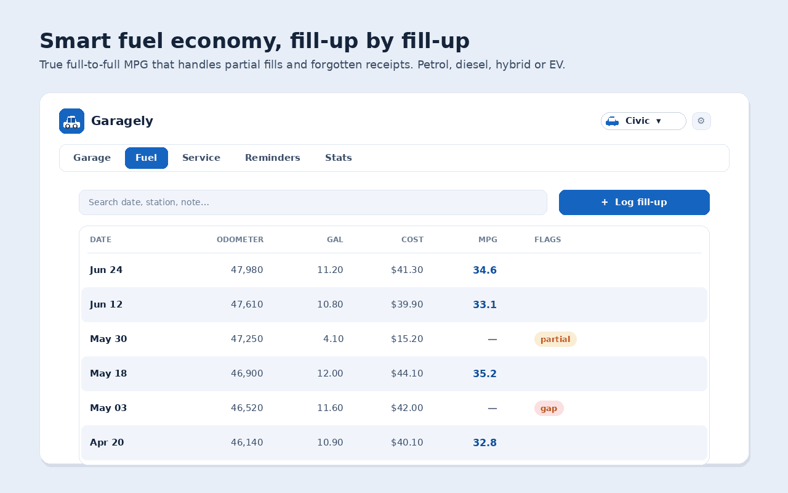
Task: Click the 12.00 gallons cell
Action: (330, 373)
